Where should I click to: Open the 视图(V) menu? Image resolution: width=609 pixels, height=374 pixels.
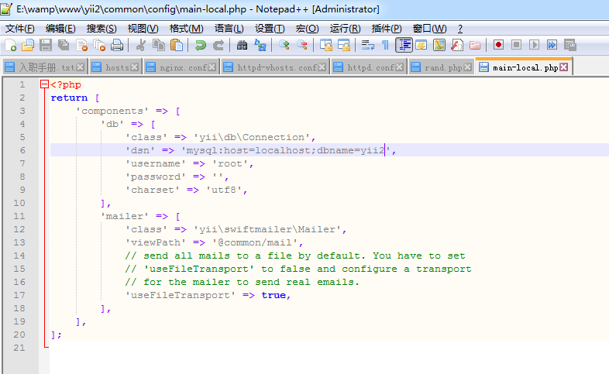click(143, 29)
